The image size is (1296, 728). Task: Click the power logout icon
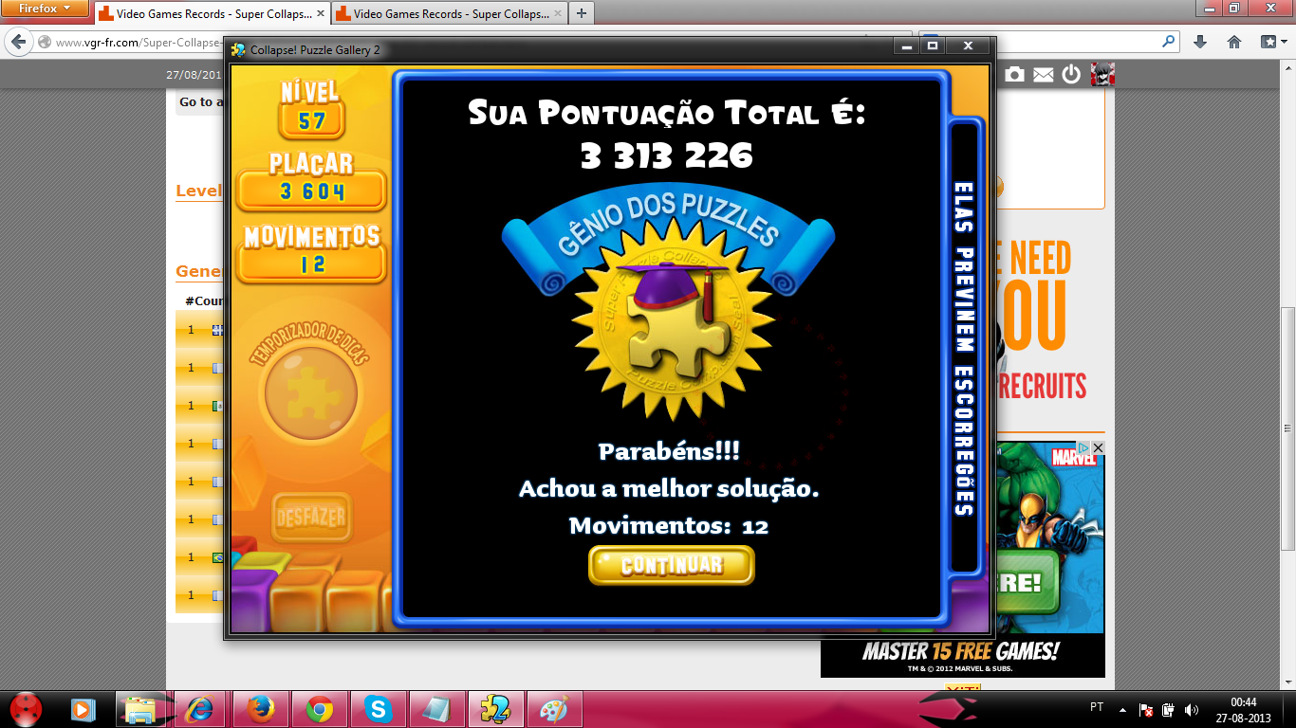1071,74
